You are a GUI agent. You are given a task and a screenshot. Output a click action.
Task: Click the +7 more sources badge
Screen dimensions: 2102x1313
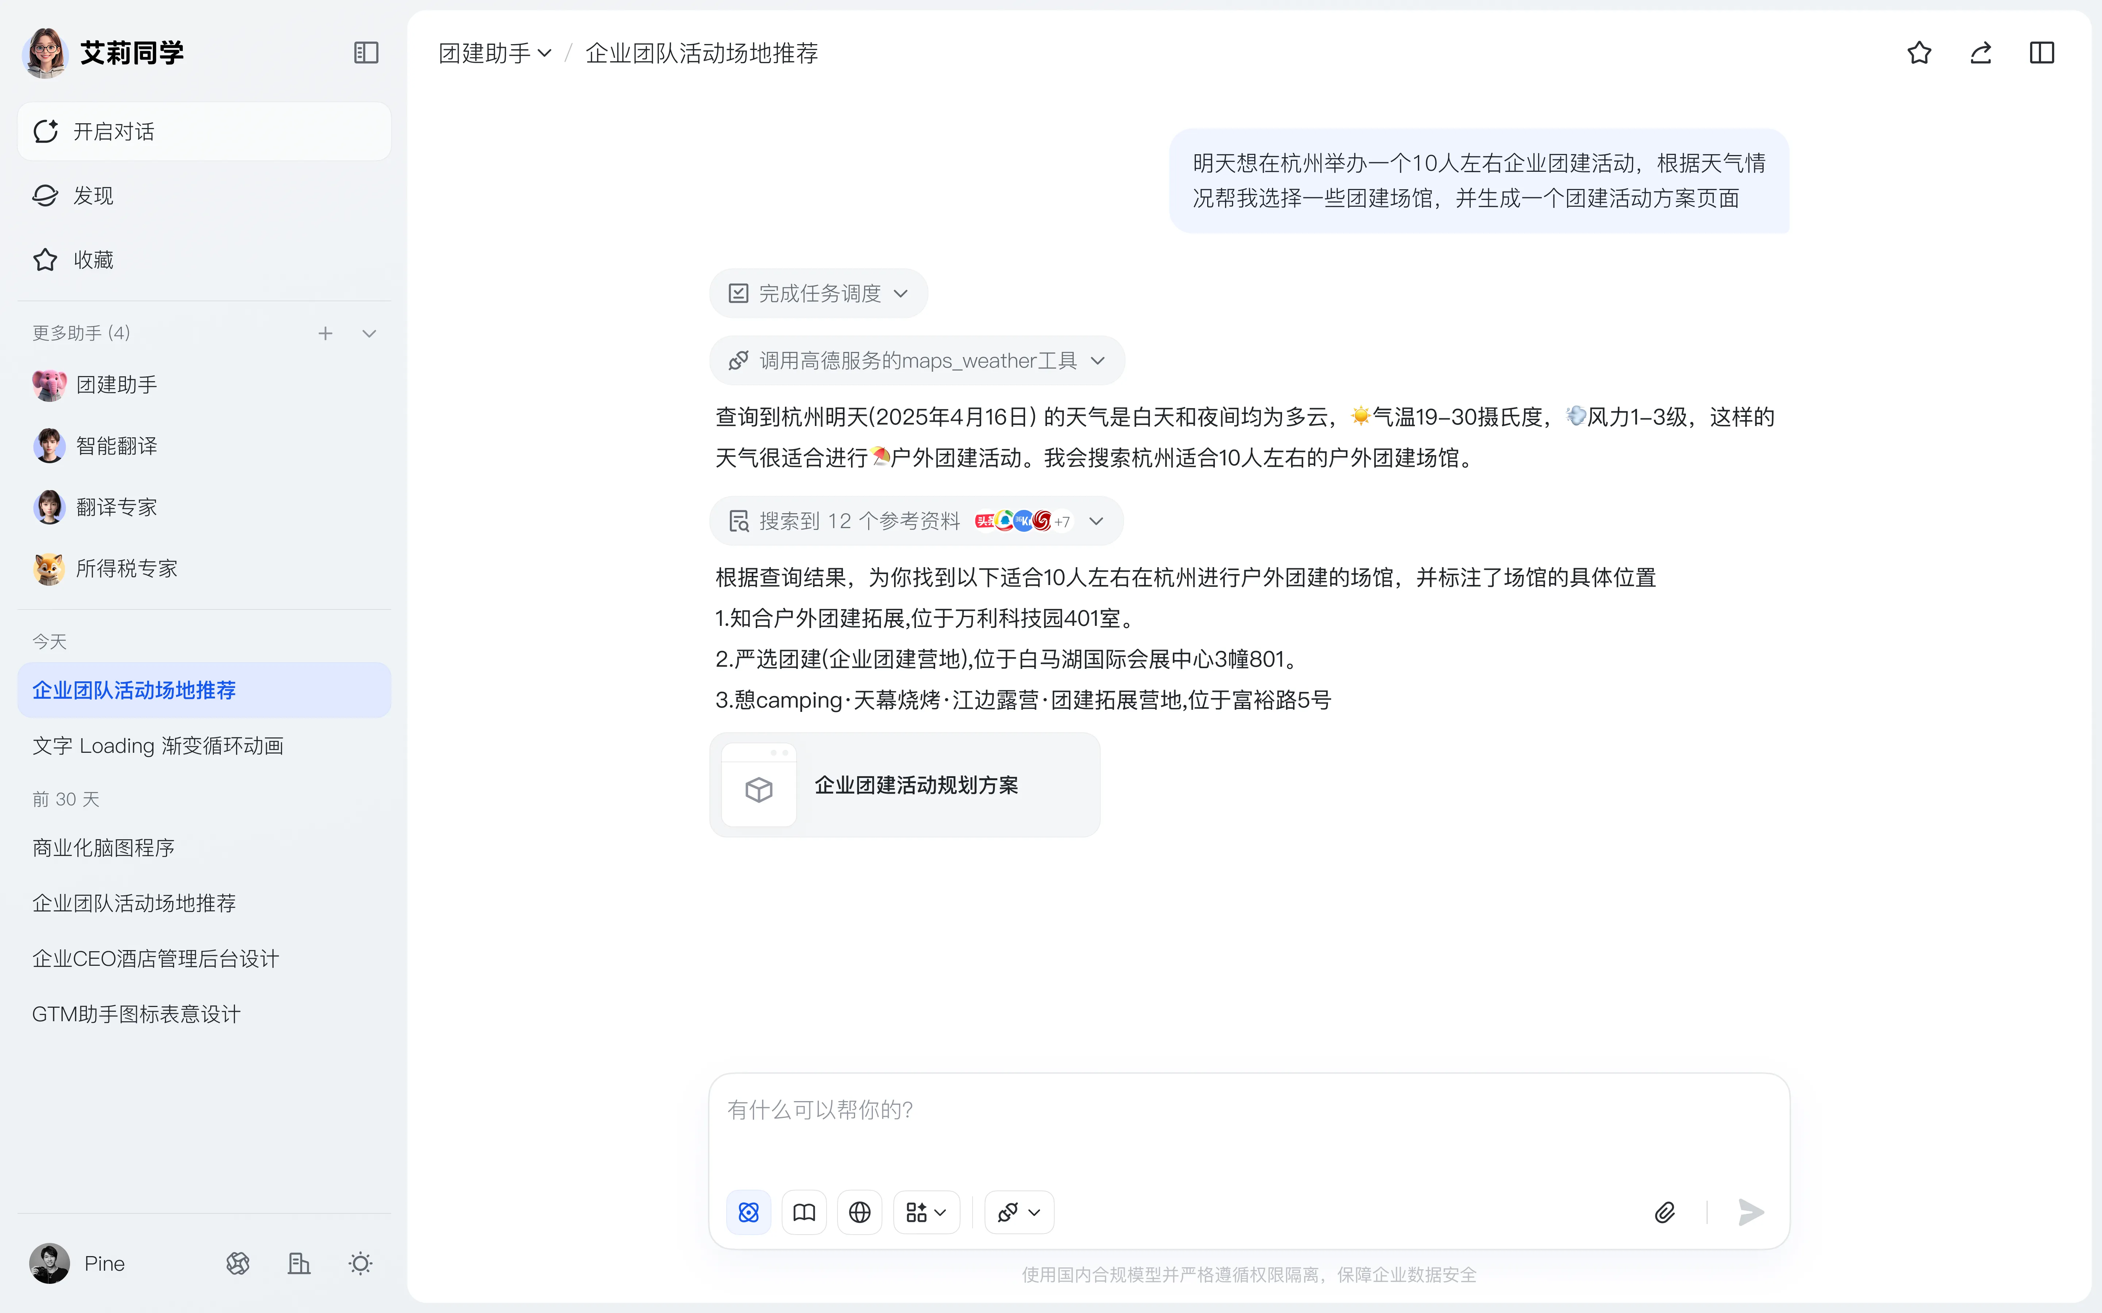1062,521
